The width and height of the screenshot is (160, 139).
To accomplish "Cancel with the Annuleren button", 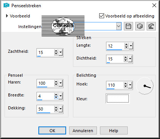I will (83, 131).
